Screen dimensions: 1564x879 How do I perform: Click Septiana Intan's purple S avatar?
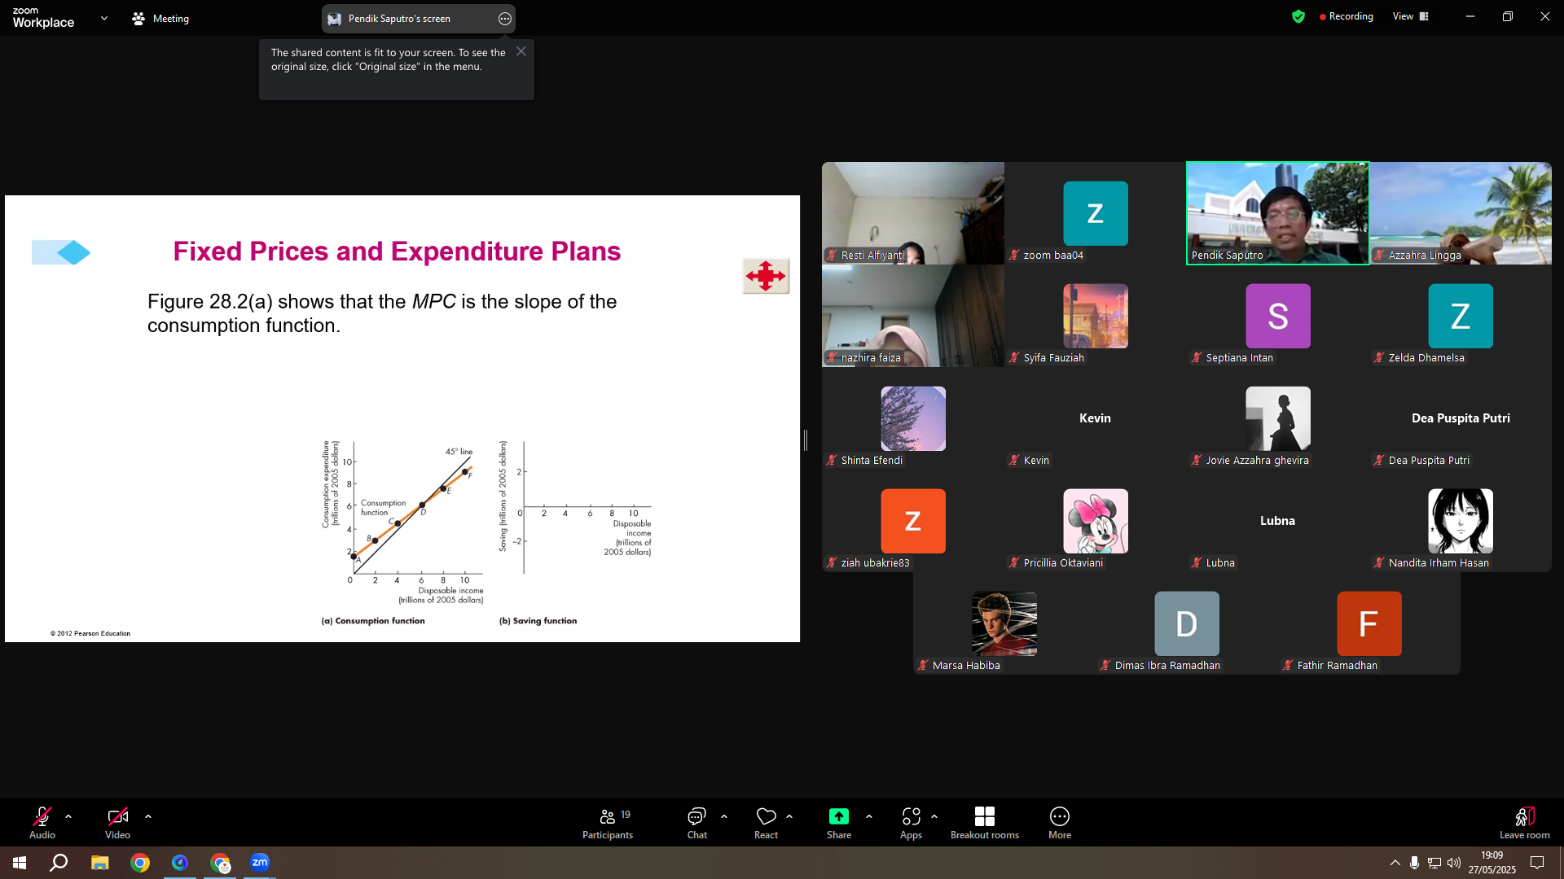pos(1278,316)
